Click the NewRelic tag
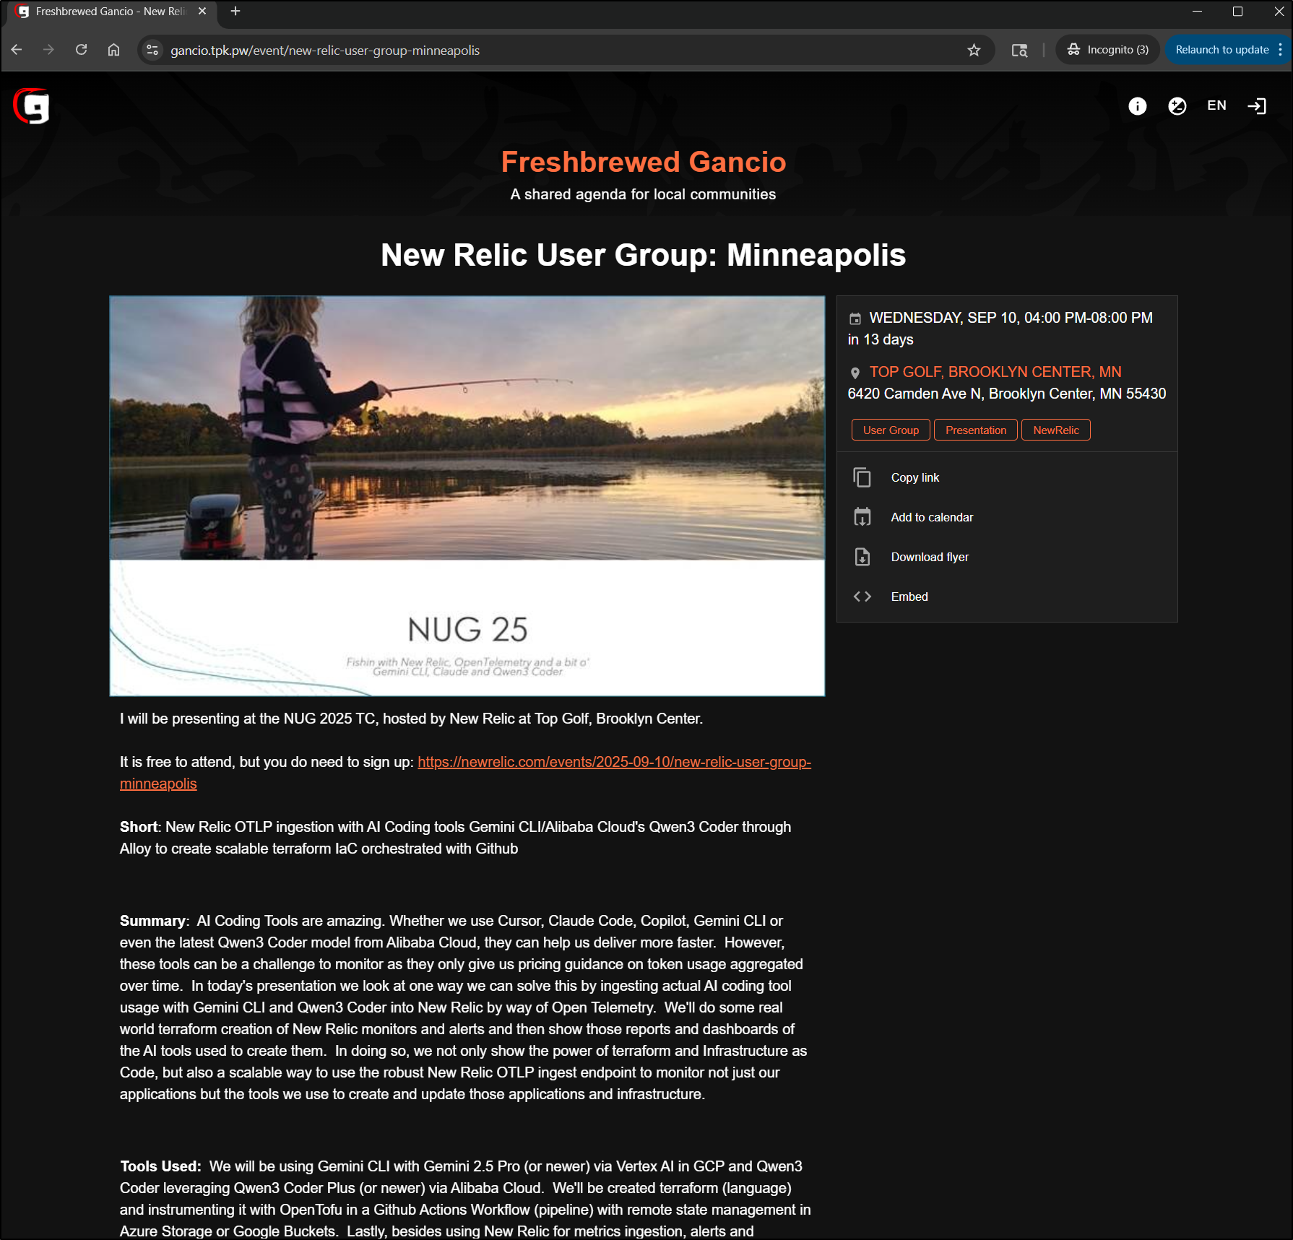Image resolution: width=1293 pixels, height=1240 pixels. [x=1055, y=430]
